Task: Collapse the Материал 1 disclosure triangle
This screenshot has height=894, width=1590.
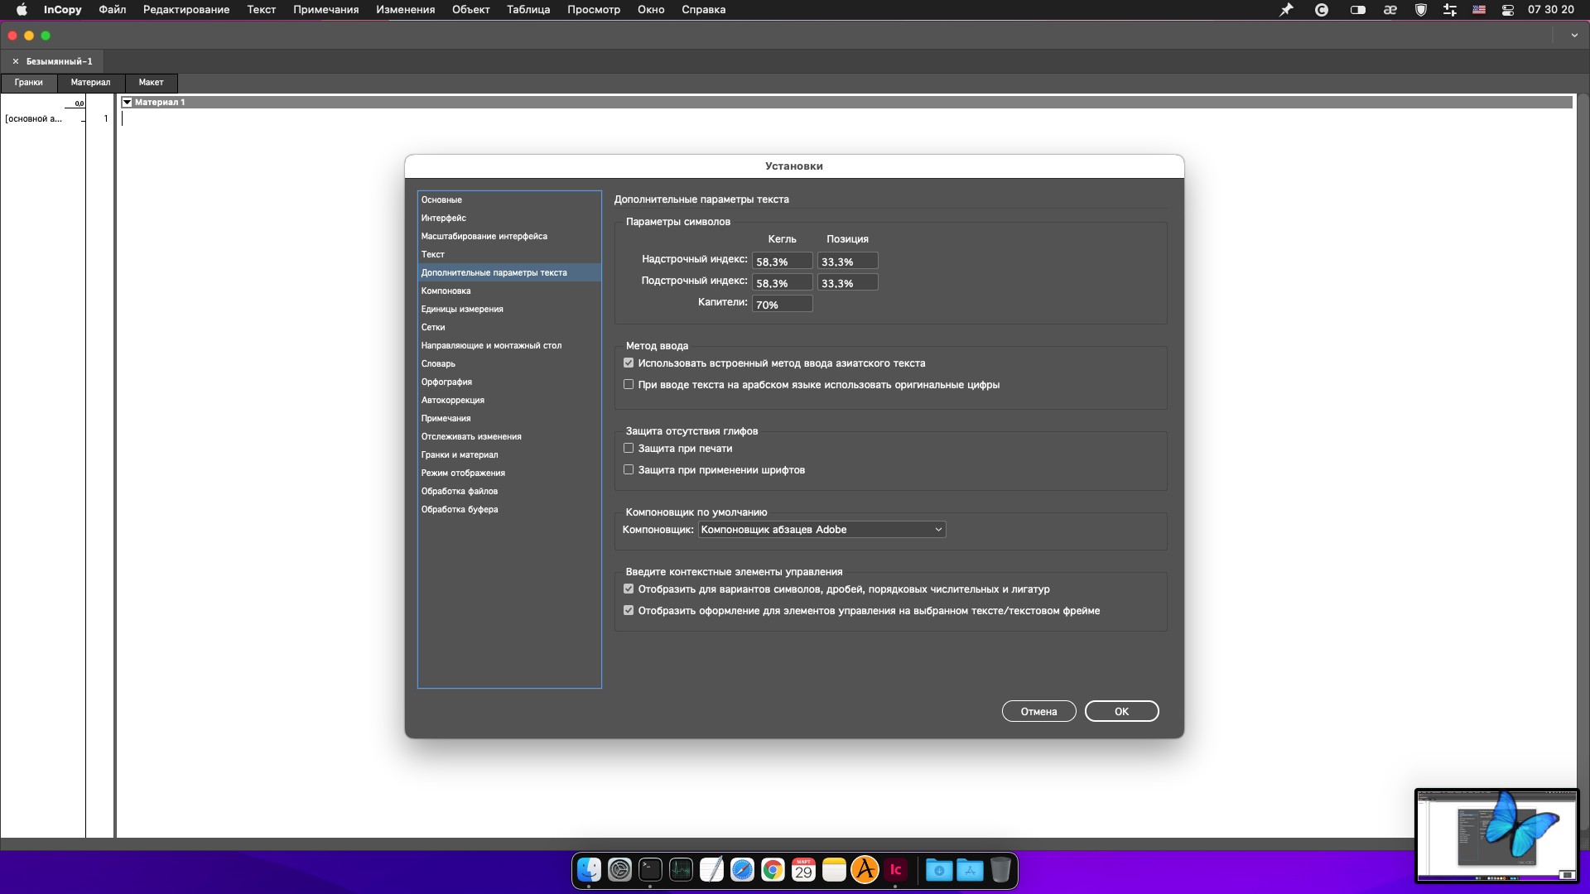Action: pyautogui.click(x=127, y=103)
